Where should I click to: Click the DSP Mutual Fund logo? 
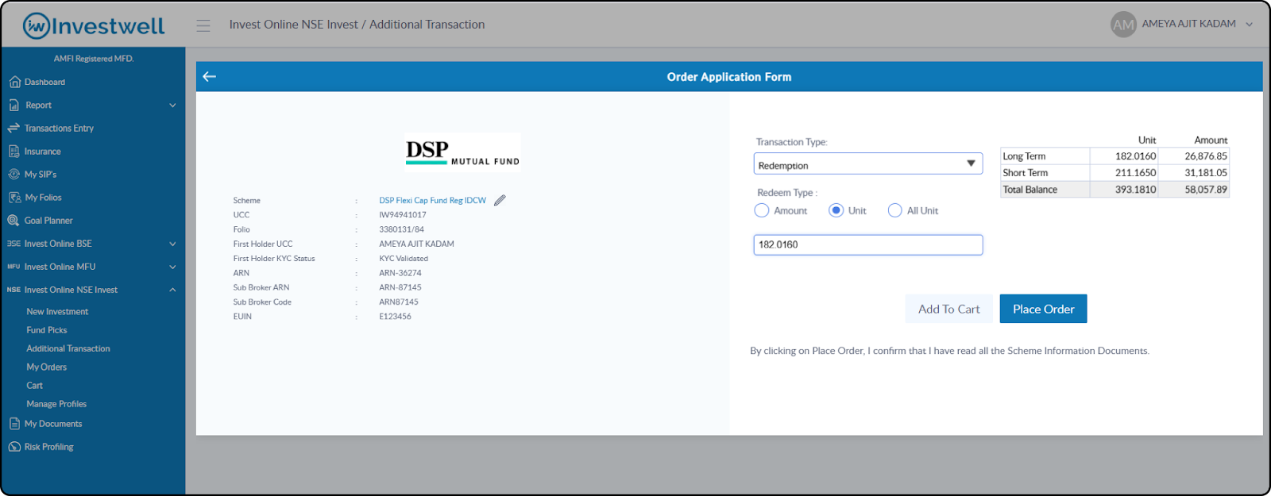(x=463, y=152)
